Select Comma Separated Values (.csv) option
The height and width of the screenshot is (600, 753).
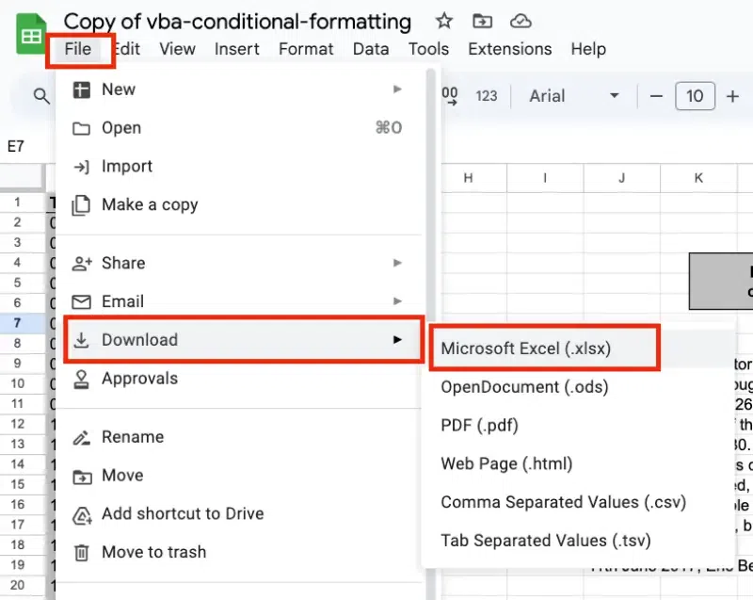pyautogui.click(x=563, y=502)
